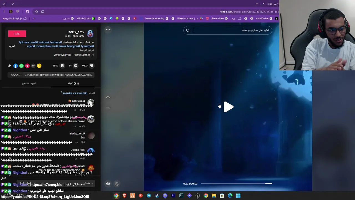Open the Chrome three-dots menu
The width and height of the screenshot is (355, 200).
(x=4, y=12)
